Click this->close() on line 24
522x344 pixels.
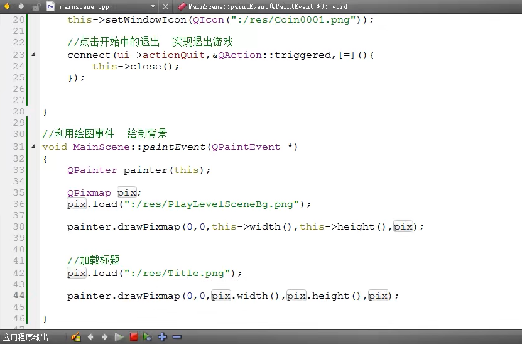[133, 66]
